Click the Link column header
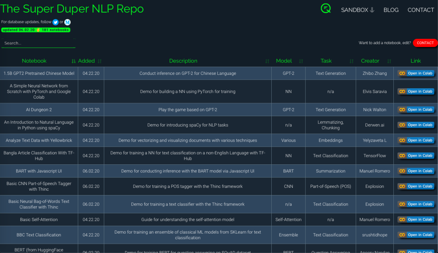This screenshot has height=253, width=438. [415, 61]
